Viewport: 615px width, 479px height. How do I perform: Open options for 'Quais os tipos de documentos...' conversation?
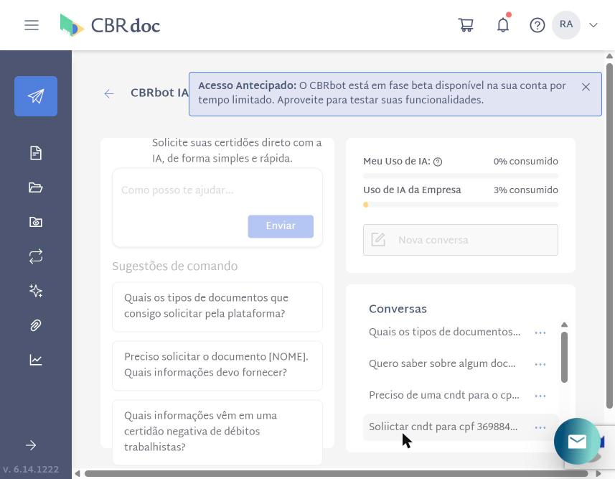[x=540, y=333]
